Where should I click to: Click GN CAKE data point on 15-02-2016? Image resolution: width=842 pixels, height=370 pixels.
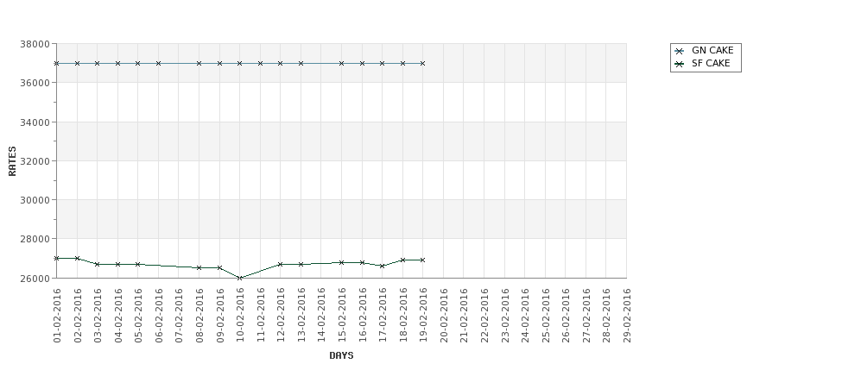(341, 63)
